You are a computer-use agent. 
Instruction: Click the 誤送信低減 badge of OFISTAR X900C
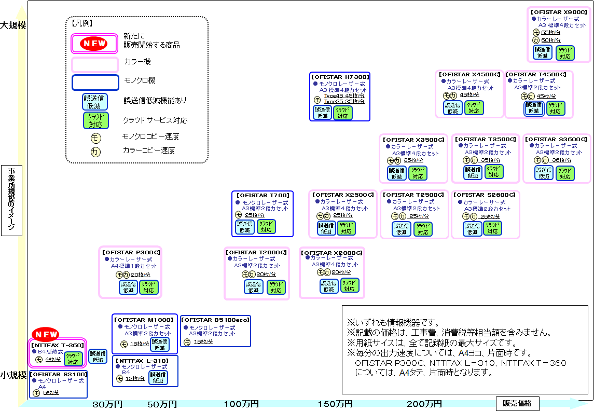click(x=543, y=52)
